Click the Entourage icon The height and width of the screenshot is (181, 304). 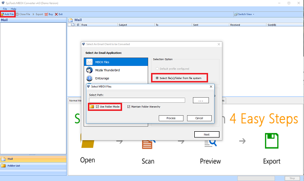click(89, 78)
